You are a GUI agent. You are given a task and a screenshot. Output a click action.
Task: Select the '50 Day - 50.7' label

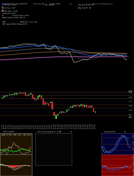coord(10,8)
